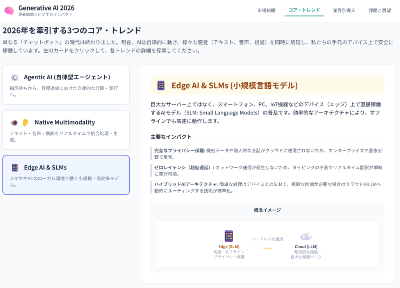The height and width of the screenshot is (288, 400).
Task: Open the Native Multimodality trend card
Action: [66, 130]
